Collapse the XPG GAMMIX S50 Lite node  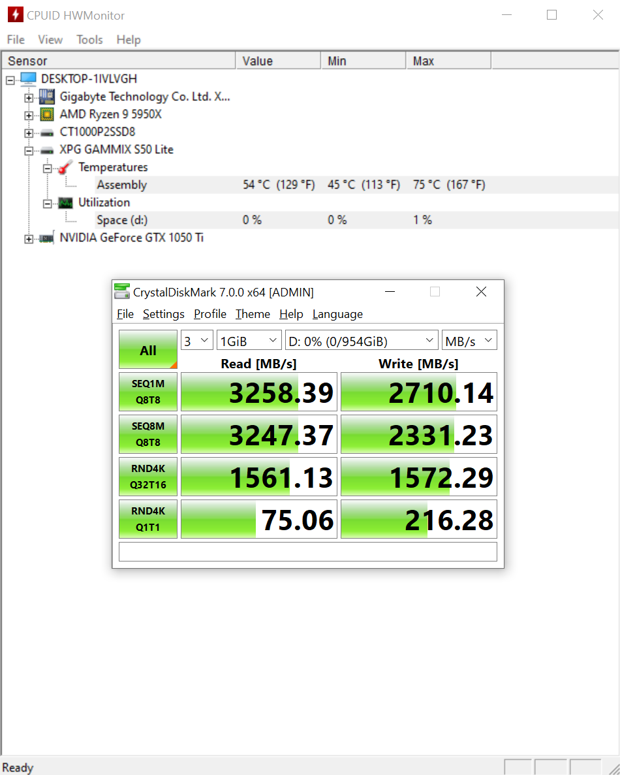[x=29, y=150]
